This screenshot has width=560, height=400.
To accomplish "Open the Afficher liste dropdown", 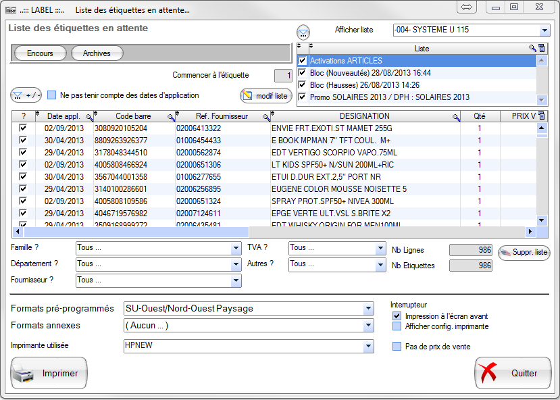I will pyautogui.click(x=544, y=30).
